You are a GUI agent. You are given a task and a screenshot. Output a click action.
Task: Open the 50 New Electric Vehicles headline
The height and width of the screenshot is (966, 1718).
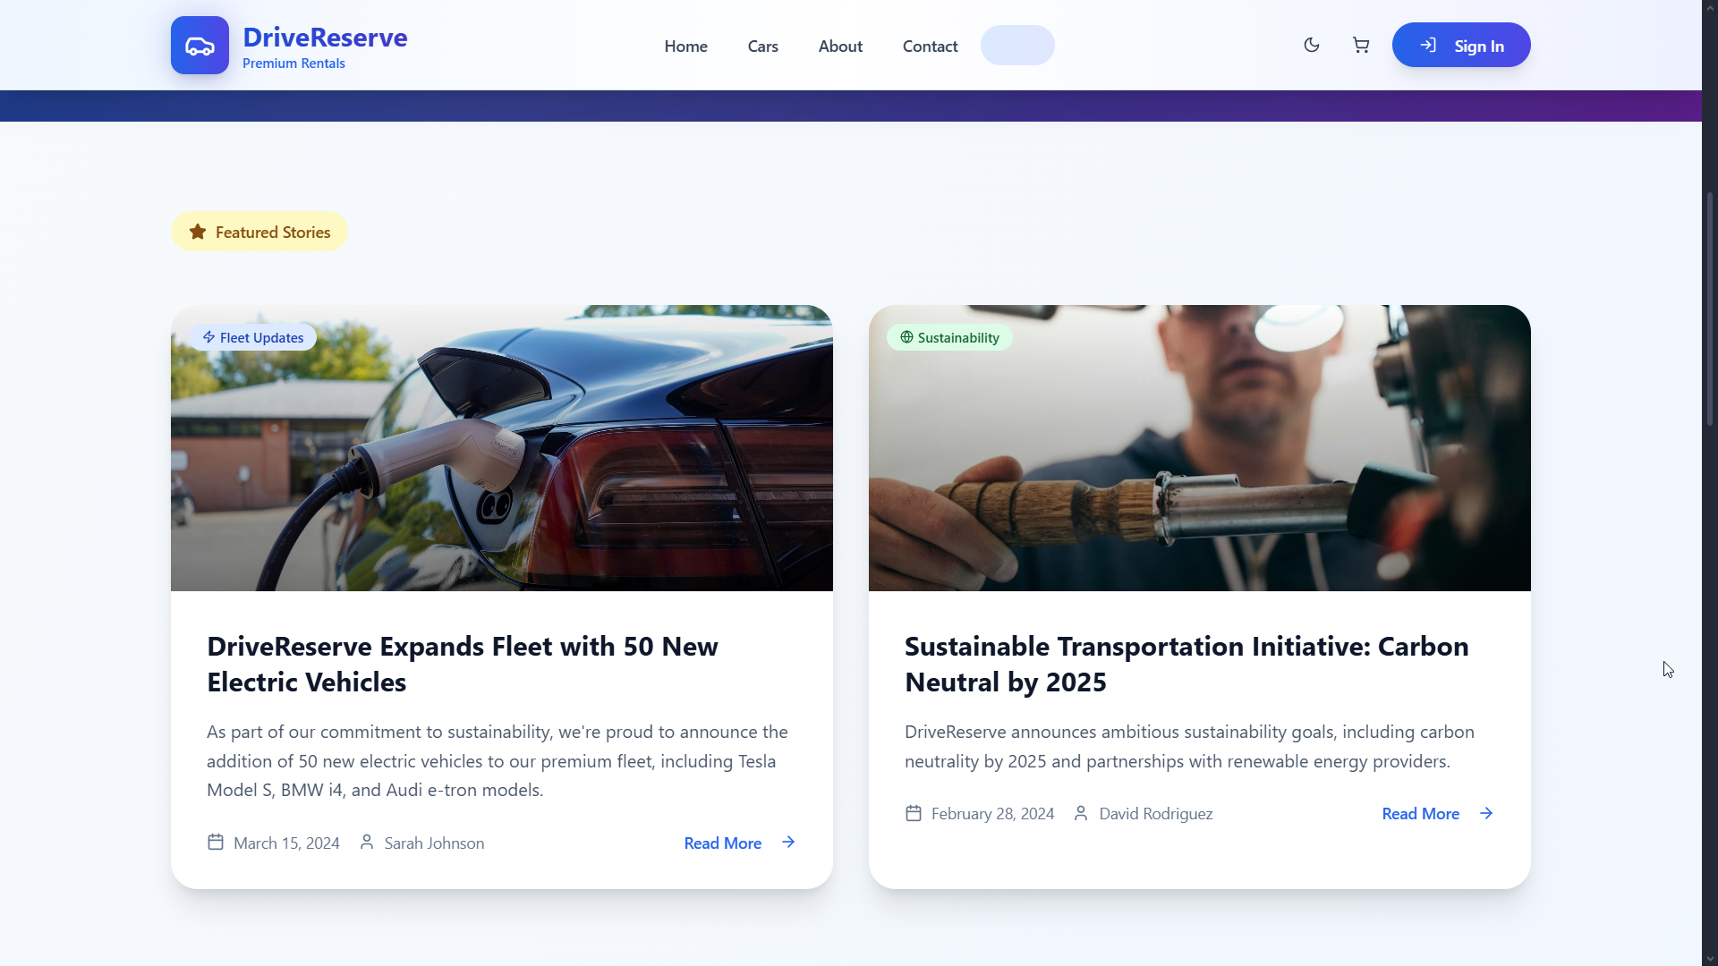pyautogui.click(x=463, y=664)
